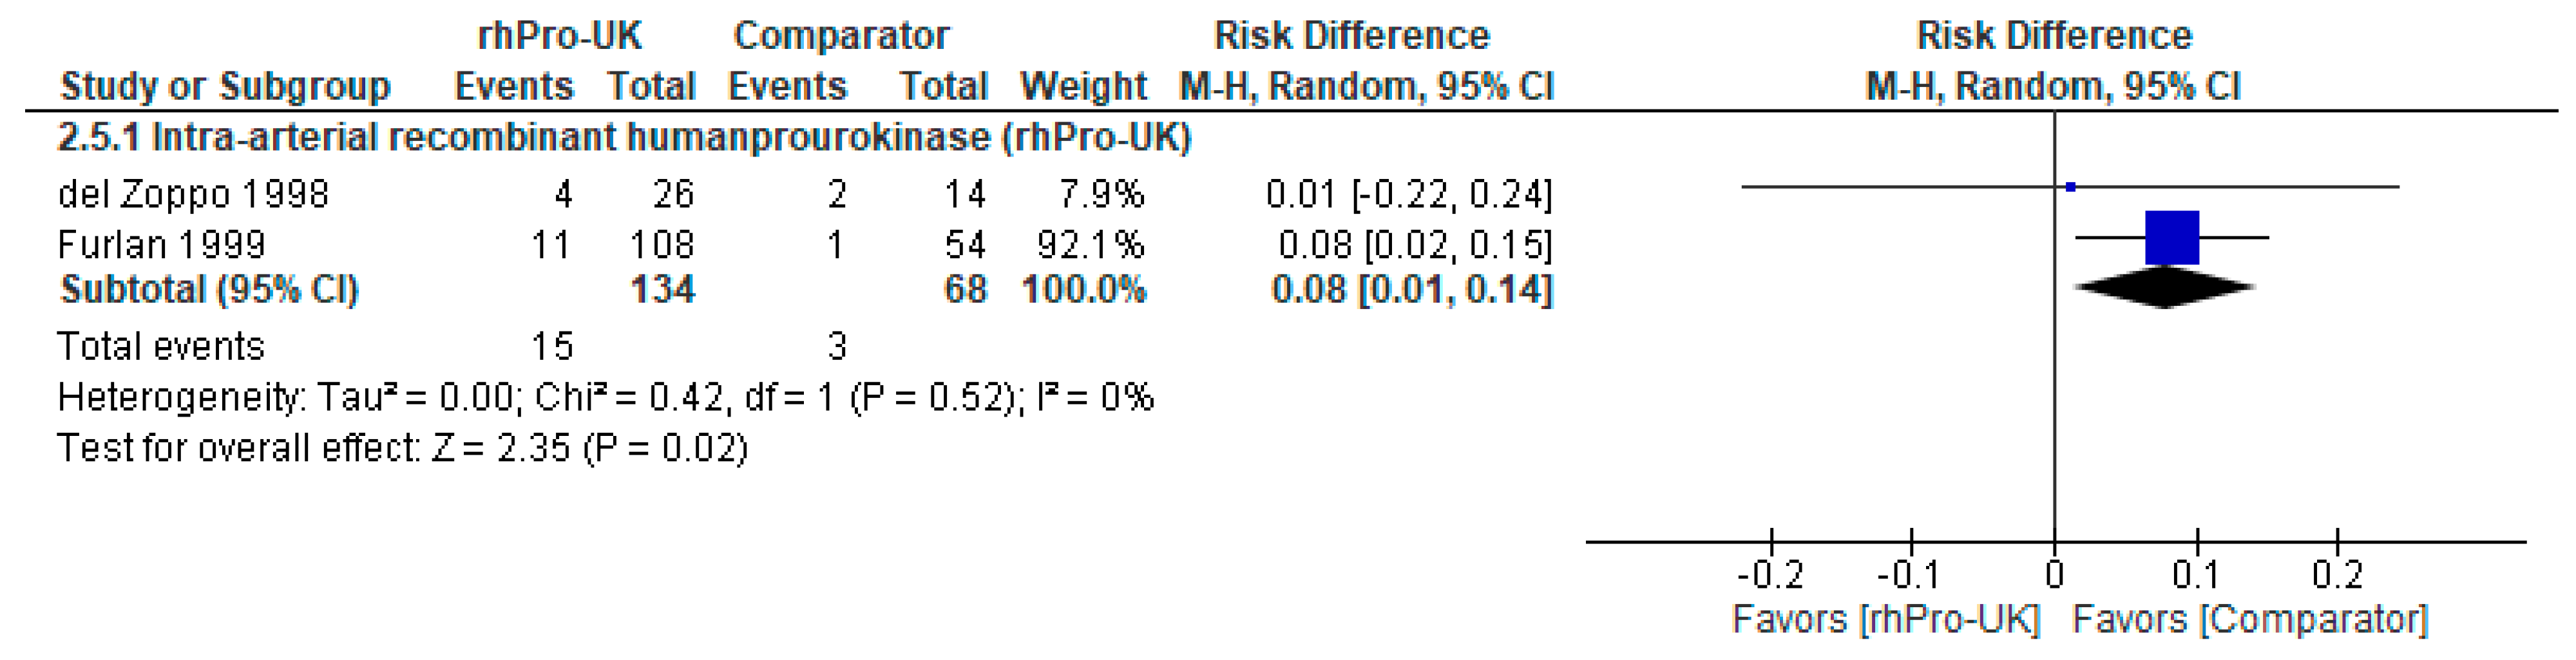
Task: Click the "Weight" column header
Action: pos(1083,86)
